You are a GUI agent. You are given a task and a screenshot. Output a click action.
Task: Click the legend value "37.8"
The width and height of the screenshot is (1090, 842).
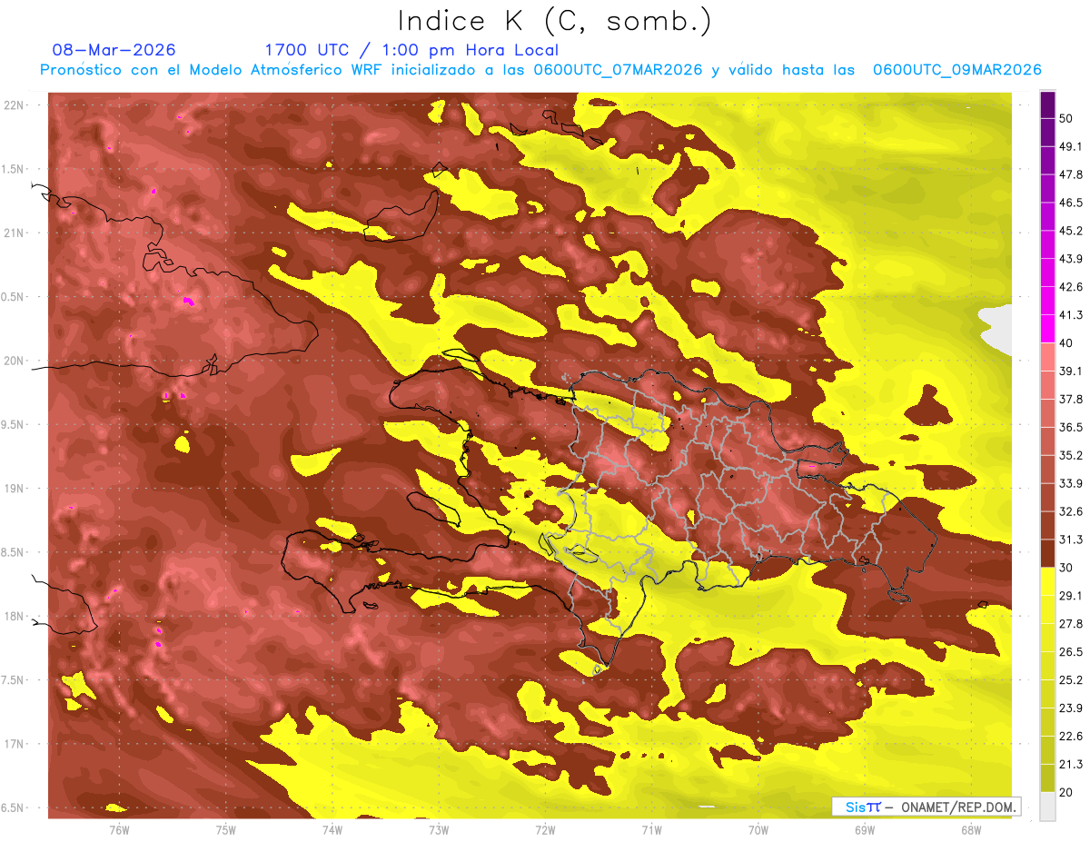point(1071,399)
